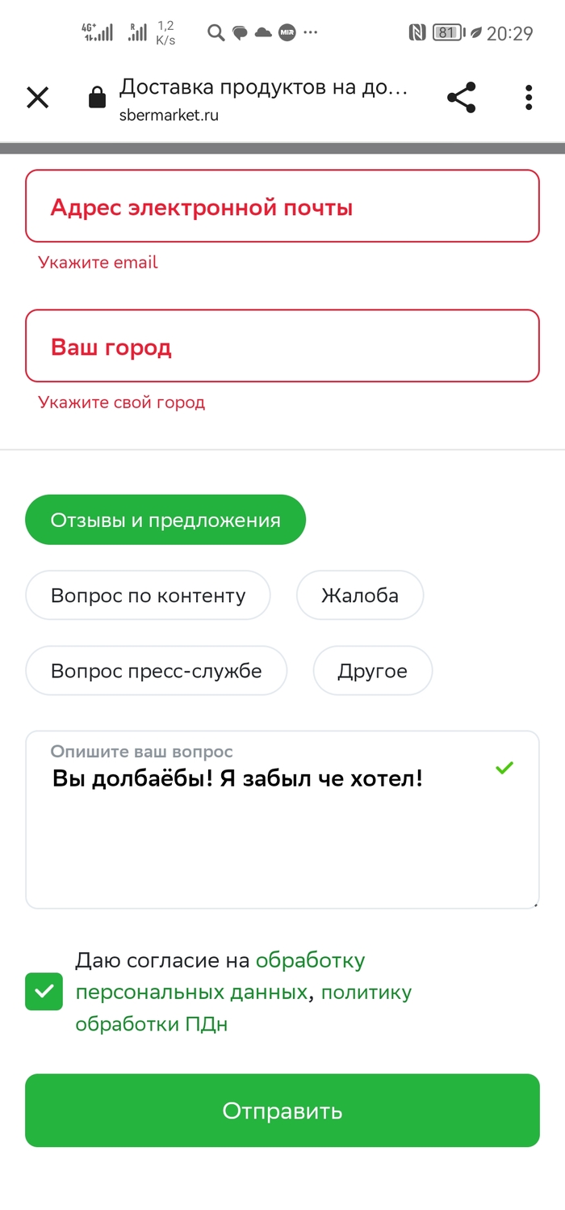Tap the chat bubbles notification icon

tap(240, 33)
